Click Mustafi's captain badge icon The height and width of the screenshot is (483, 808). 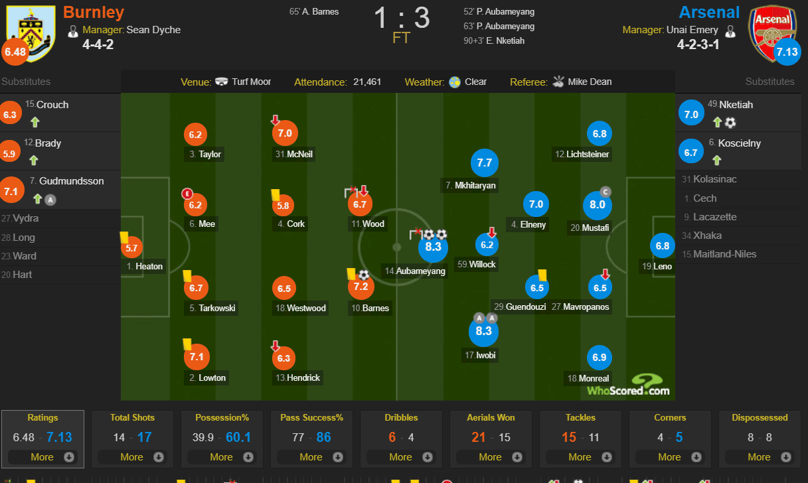point(606,192)
